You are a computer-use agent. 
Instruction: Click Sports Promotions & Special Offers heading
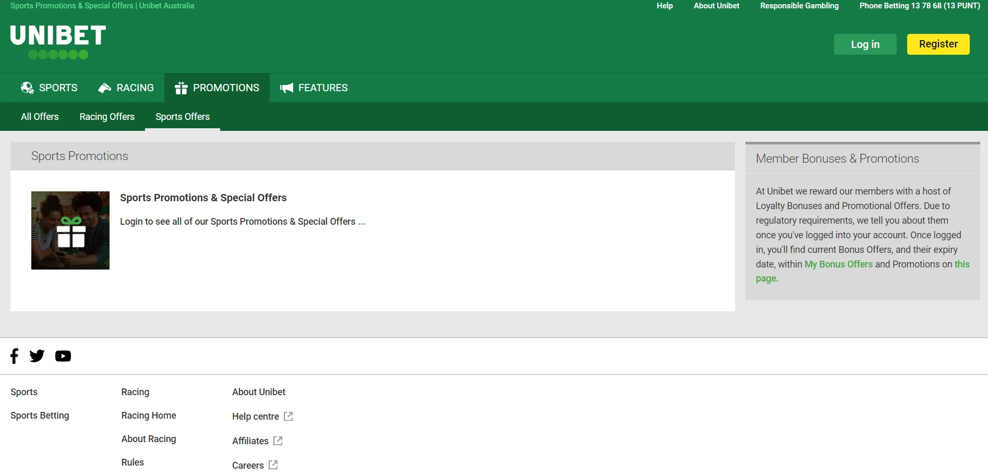click(x=203, y=198)
